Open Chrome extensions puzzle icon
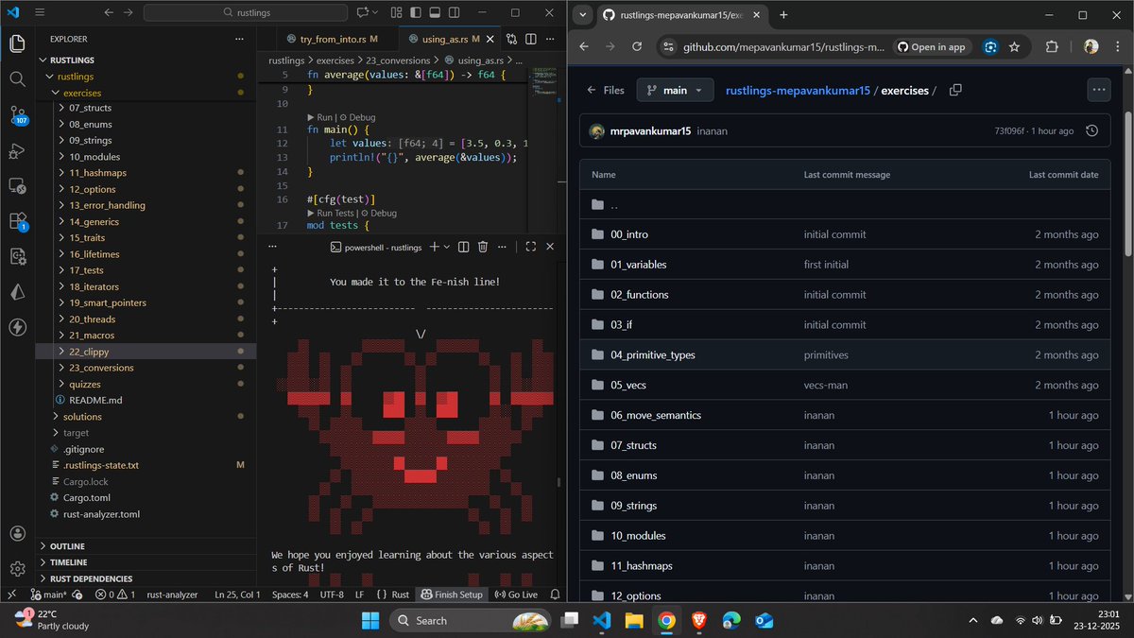The height and width of the screenshot is (638, 1134). (x=1052, y=46)
